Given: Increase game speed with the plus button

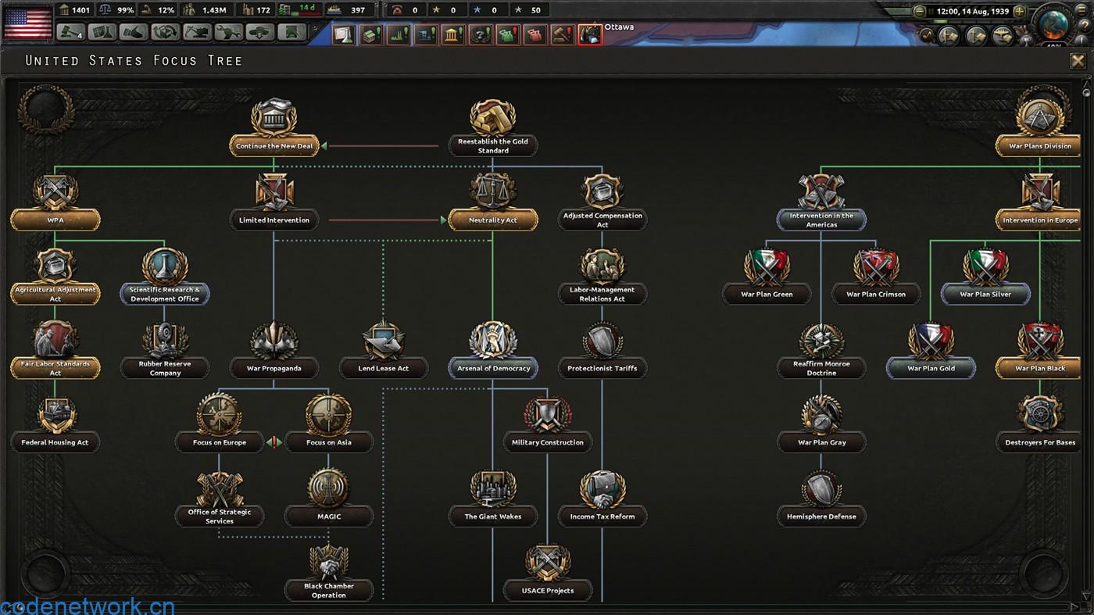Looking at the screenshot, I should point(1019,12).
